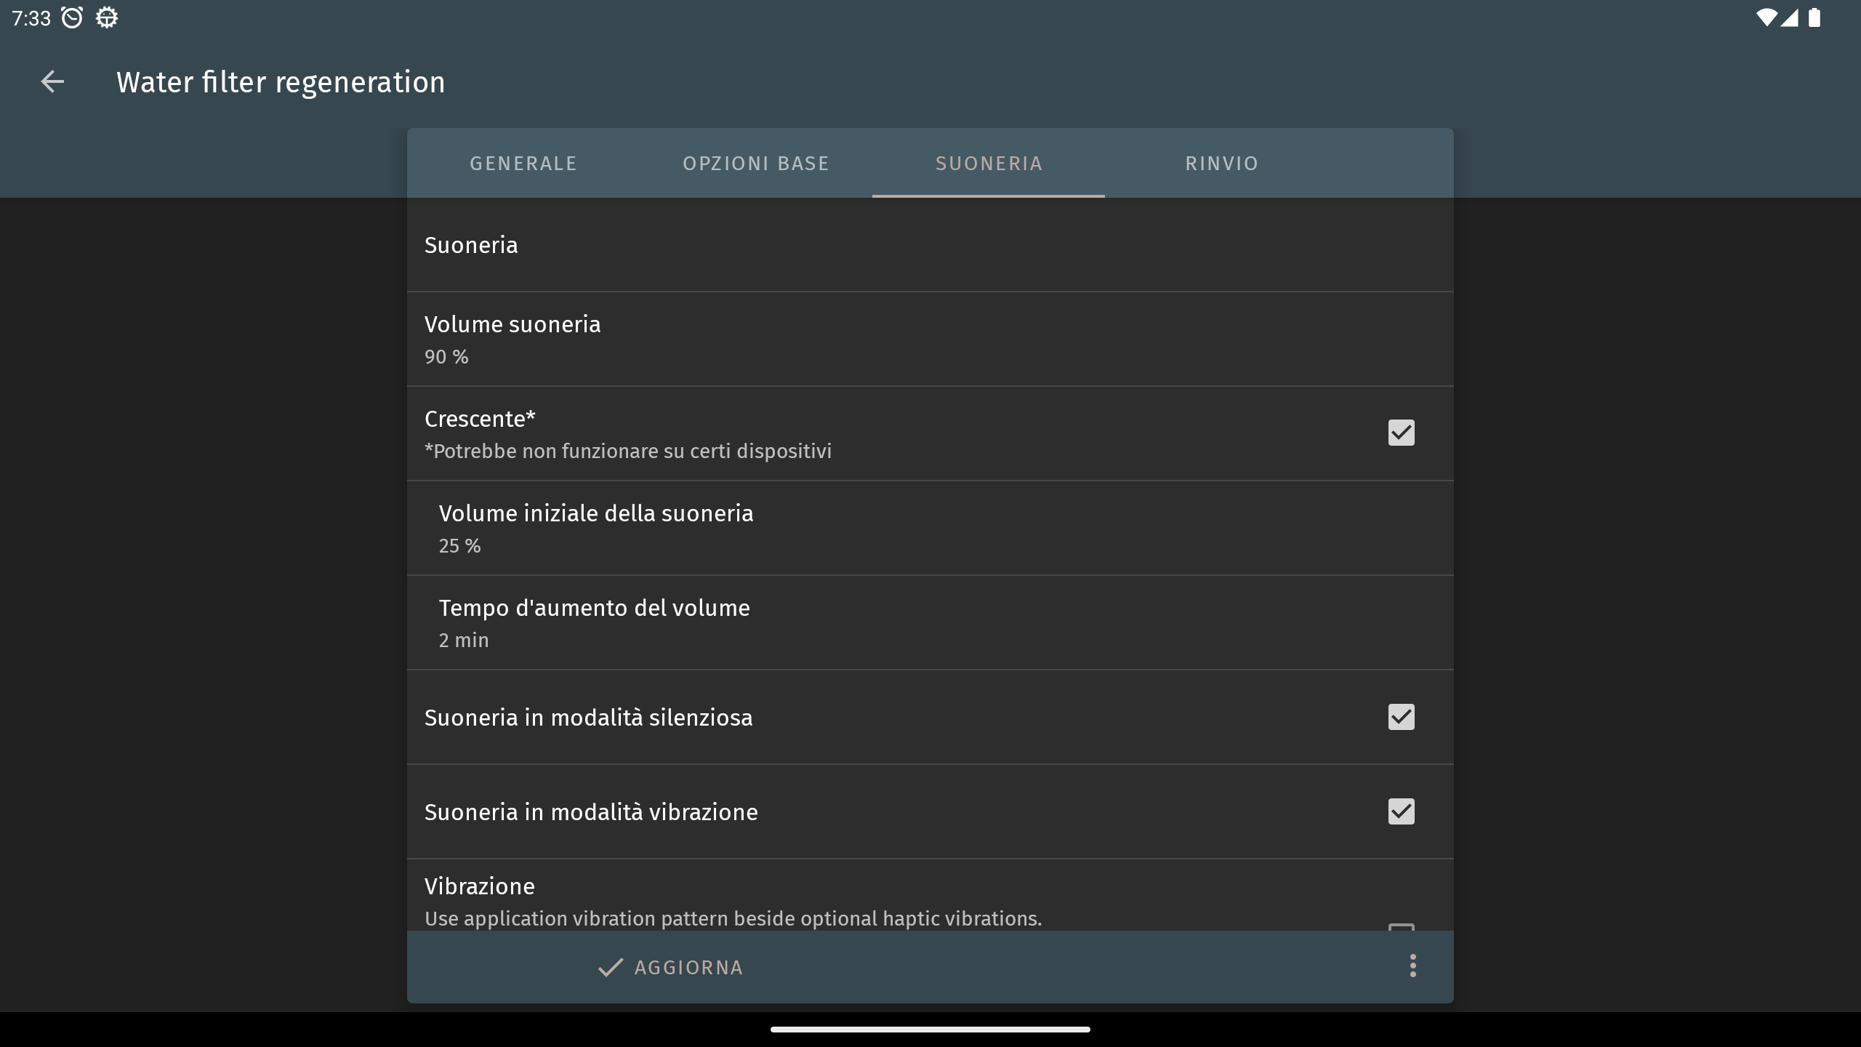This screenshot has height=1047, width=1861.
Task: Open Volume iniziale della suoneria setting
Action: (x=930, y=529)
